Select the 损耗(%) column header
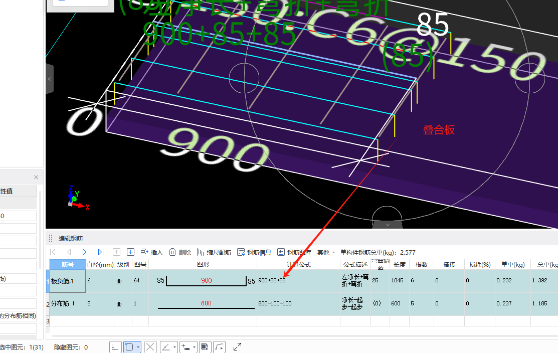This screenshot has width=558, height=353. tap(480, 264)
